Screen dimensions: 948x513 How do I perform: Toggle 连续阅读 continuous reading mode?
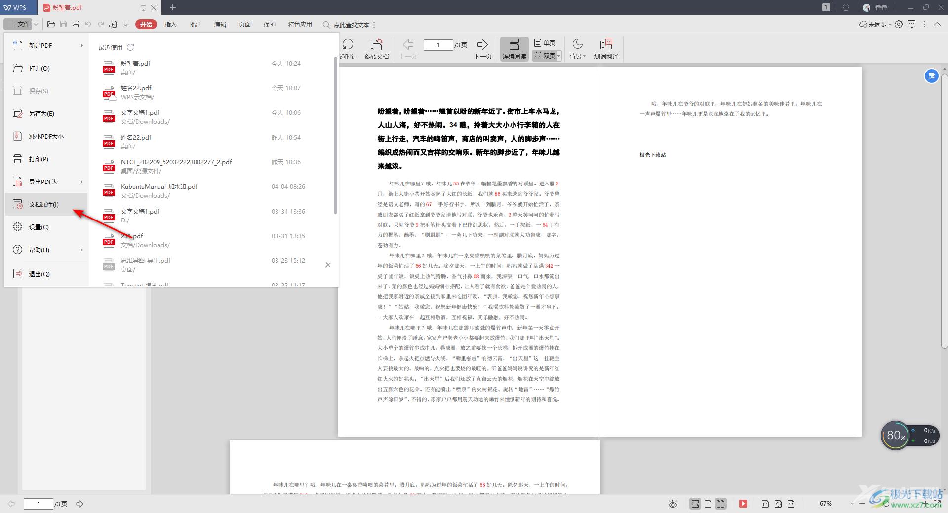pos(514,49)
